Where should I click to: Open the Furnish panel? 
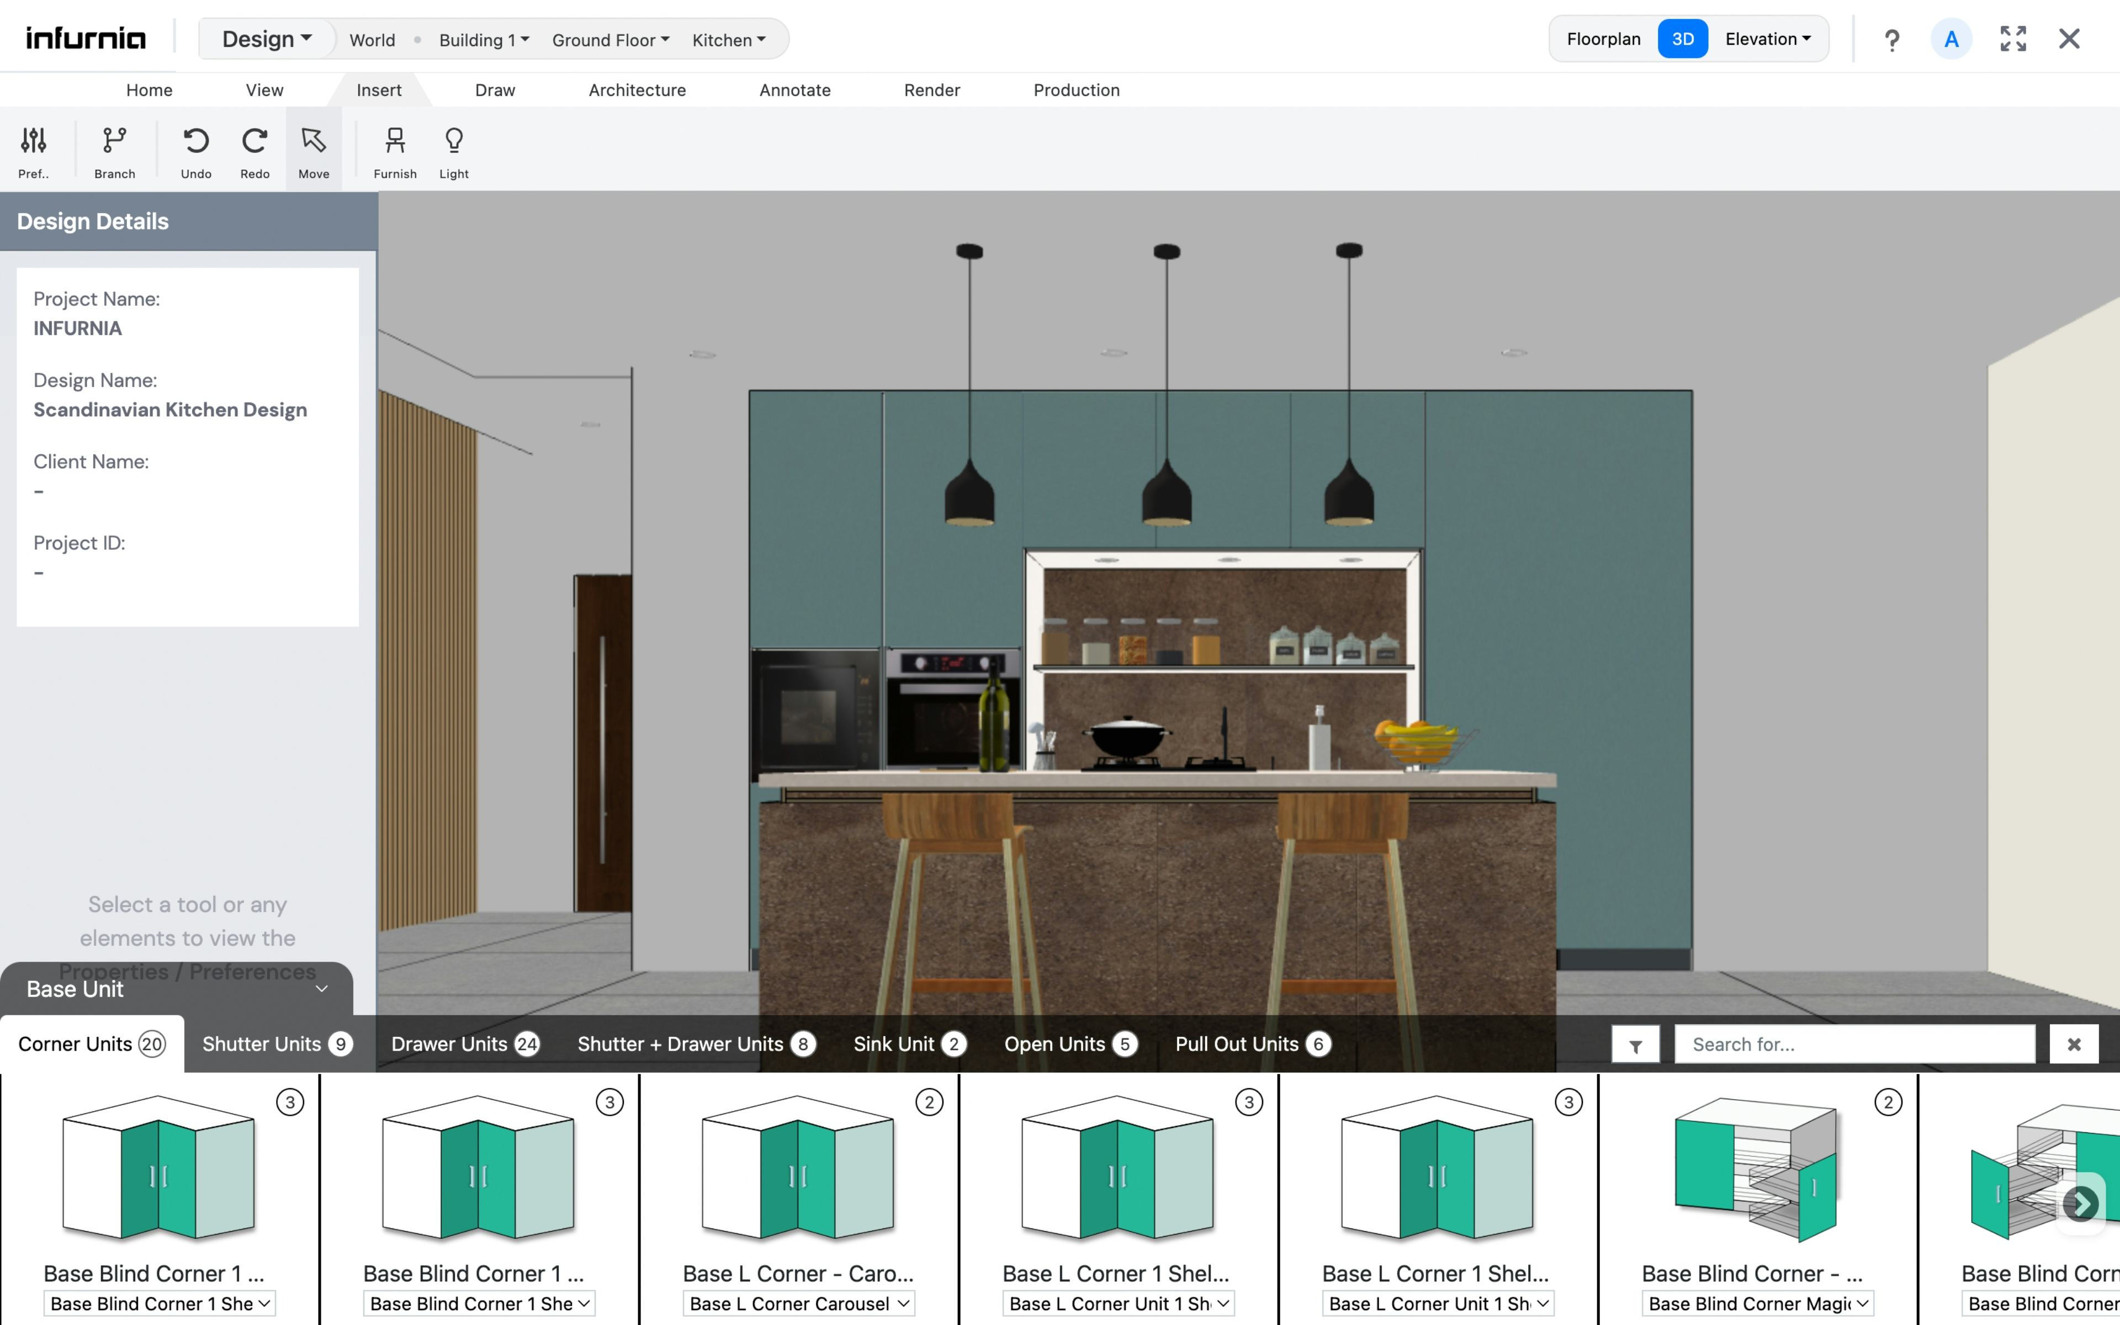395,149
